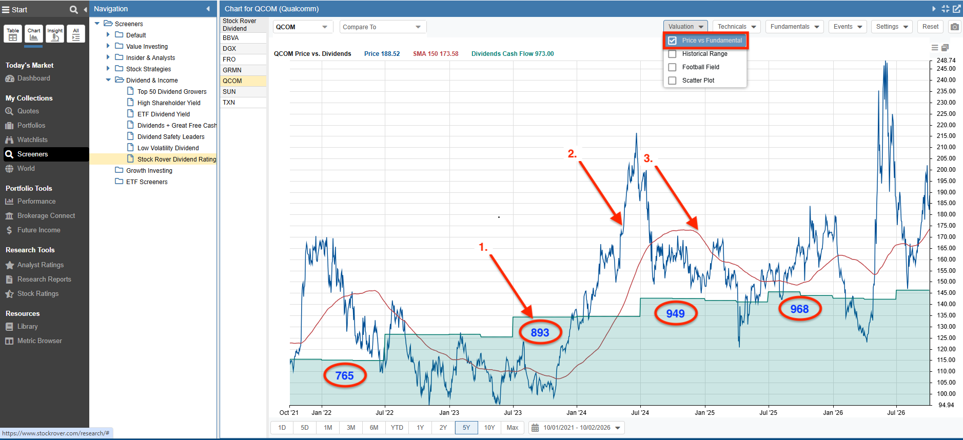963x440 pixels.
Task: Open the Fundamentals menu
Action: point(795,27)
